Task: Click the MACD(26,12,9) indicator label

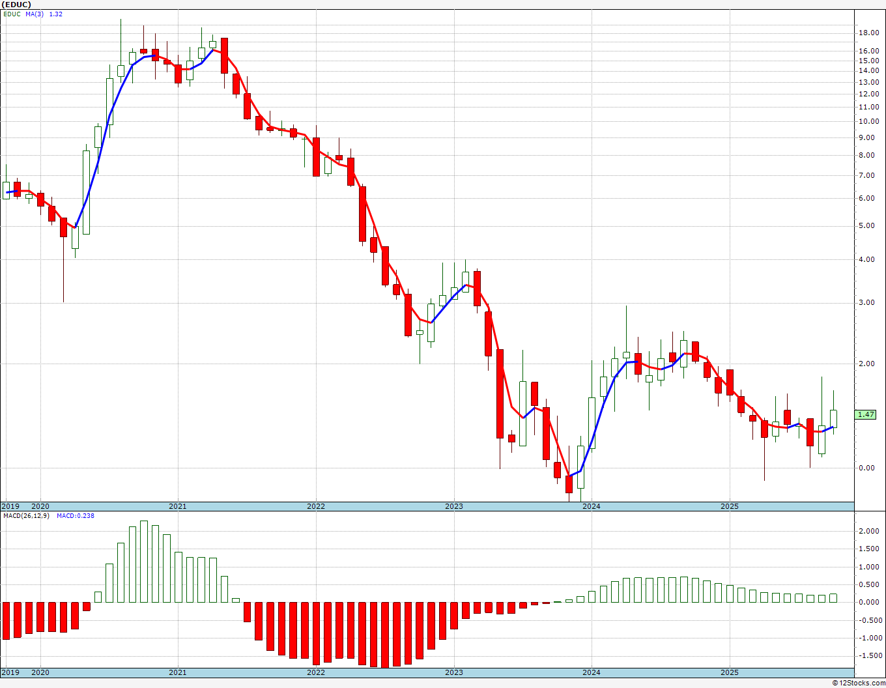Action: point(26,516)
